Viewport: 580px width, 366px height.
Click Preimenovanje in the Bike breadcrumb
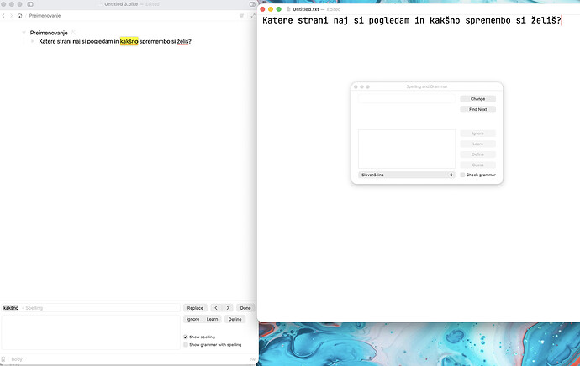(45, 16)
